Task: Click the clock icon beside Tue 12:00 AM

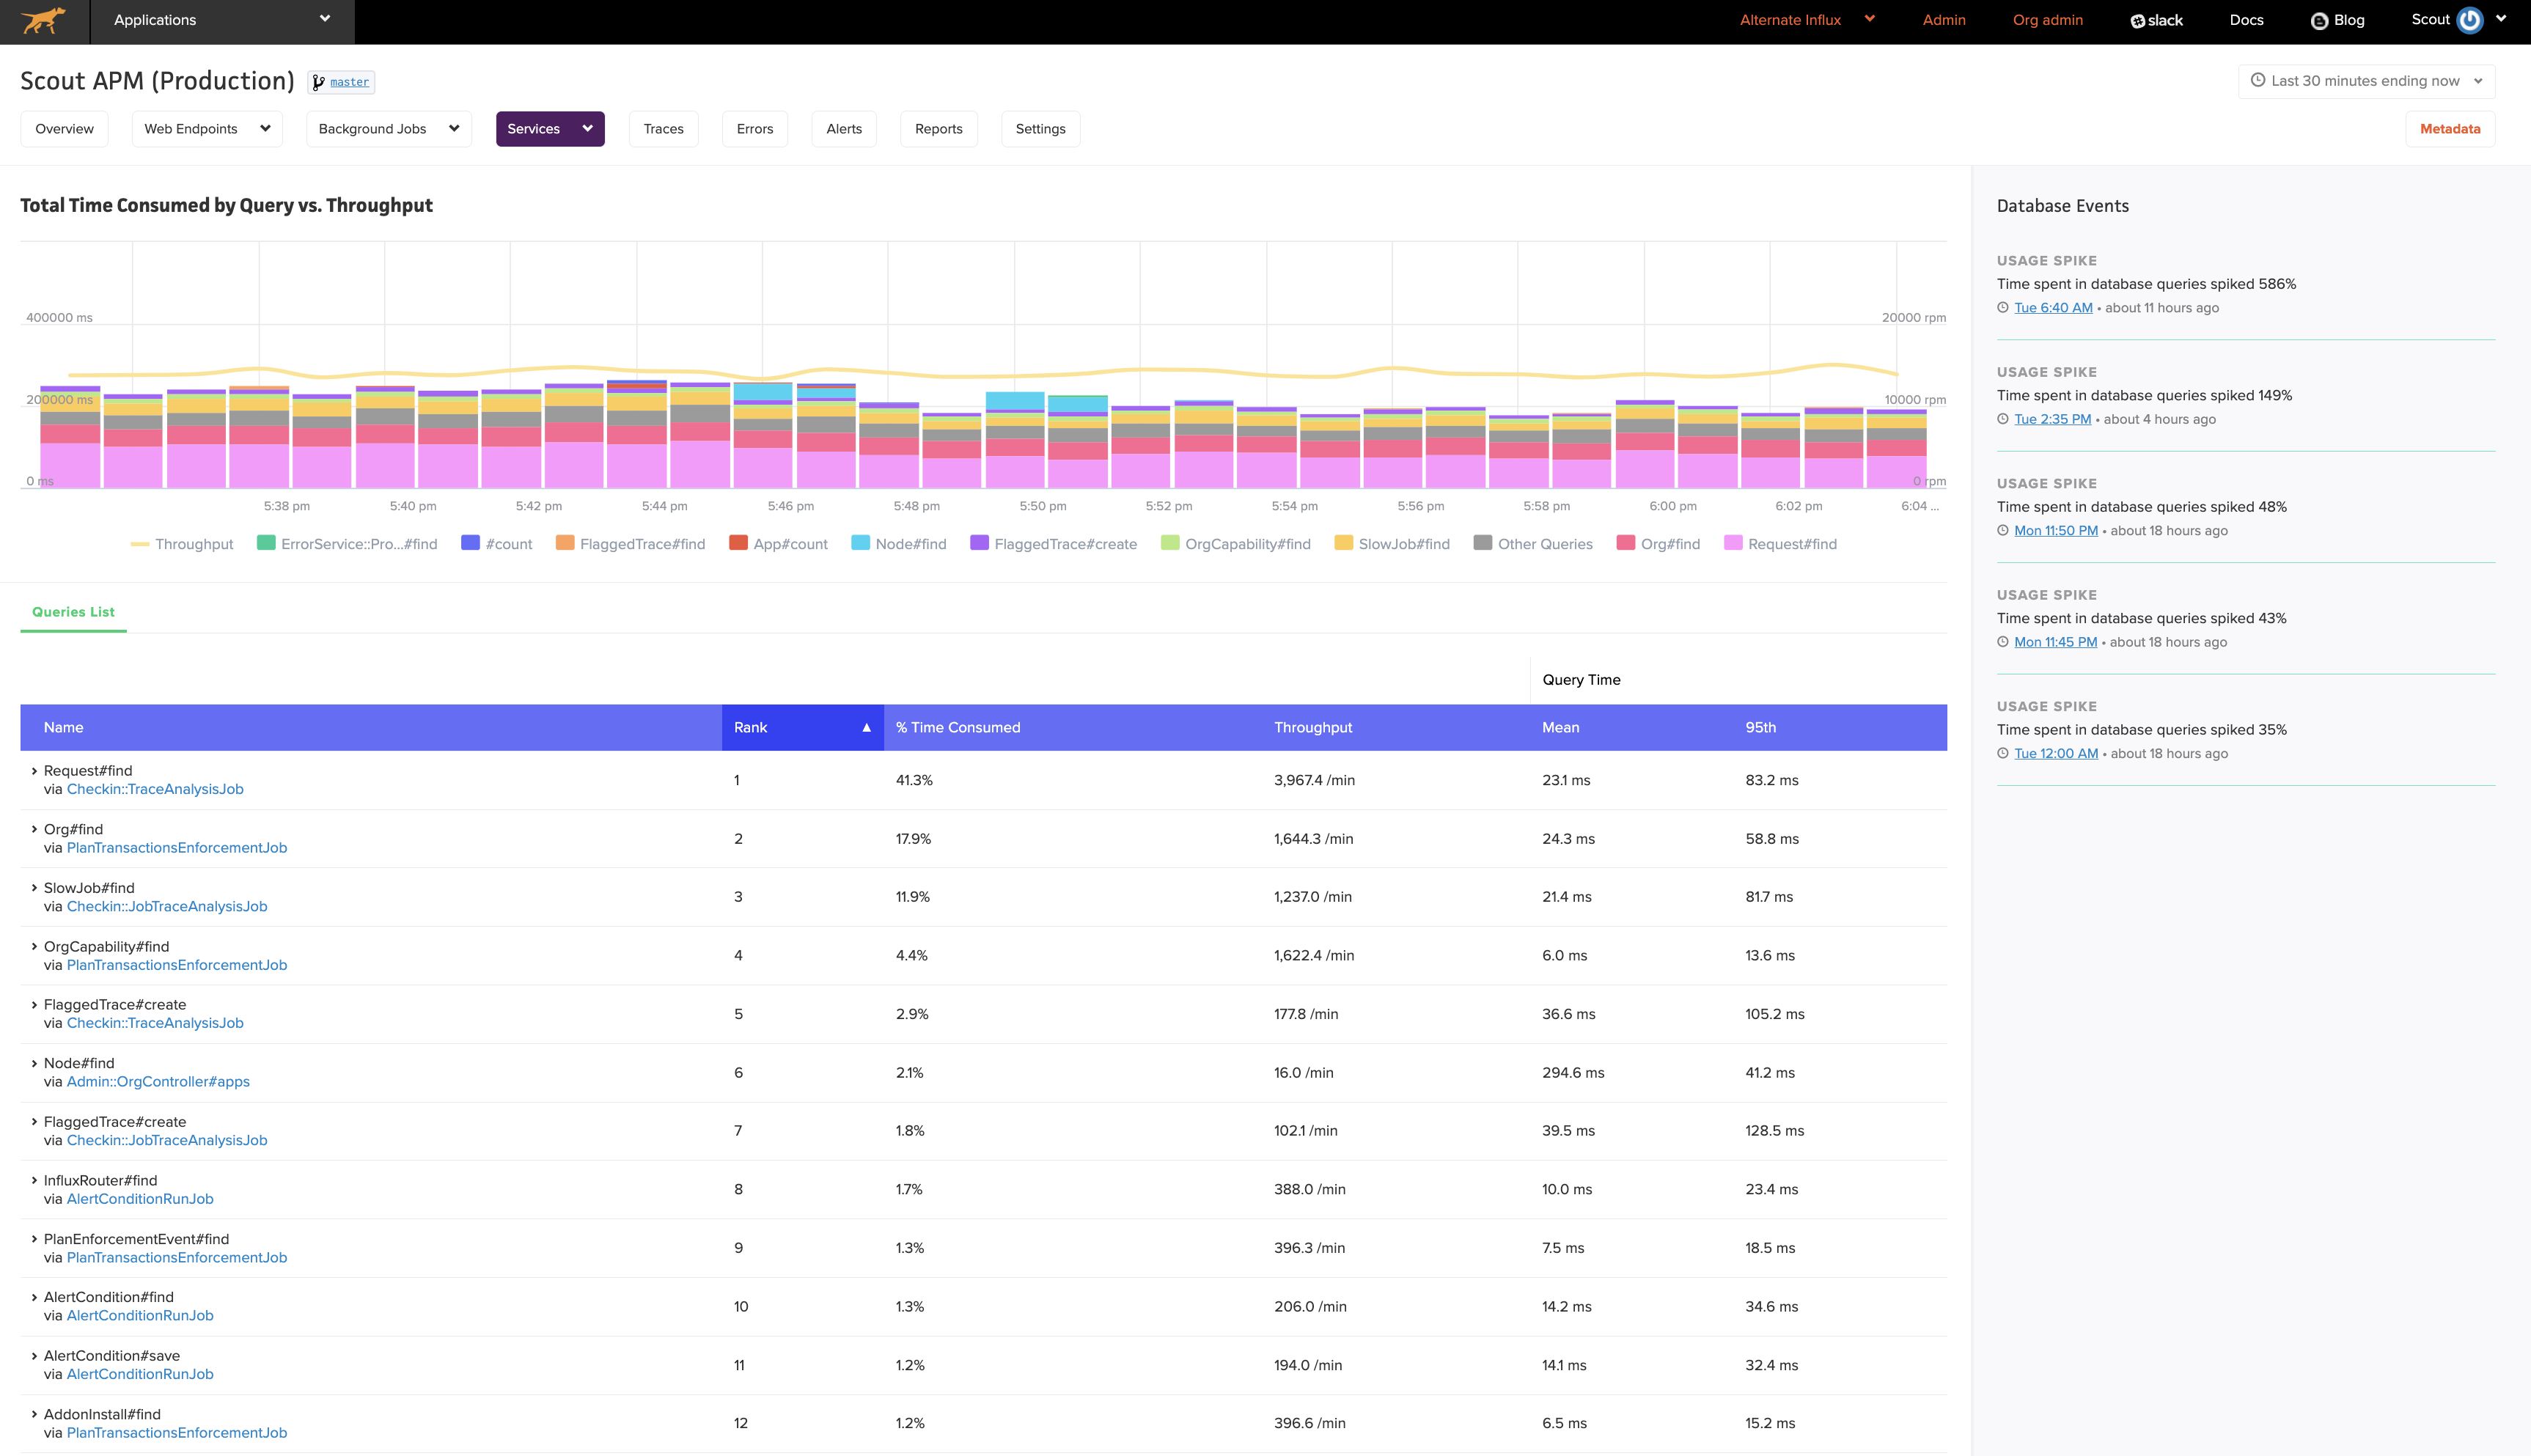Action: (2003, 754)
